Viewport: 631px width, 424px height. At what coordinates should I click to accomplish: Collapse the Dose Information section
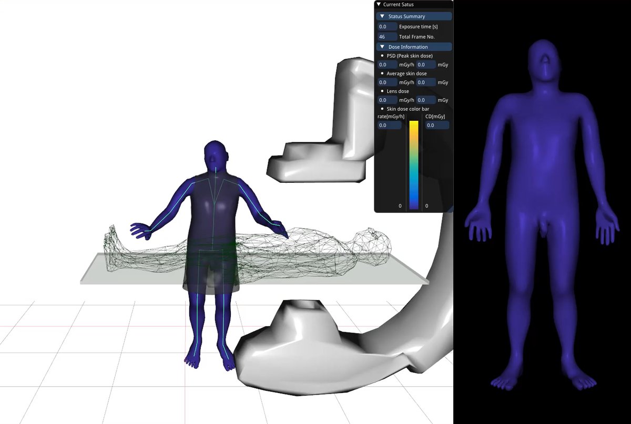tap(382, 47)
